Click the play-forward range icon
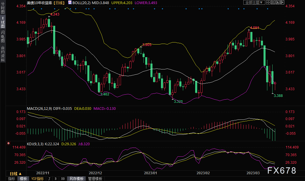The image size is (305, 181). pos(277,2)
